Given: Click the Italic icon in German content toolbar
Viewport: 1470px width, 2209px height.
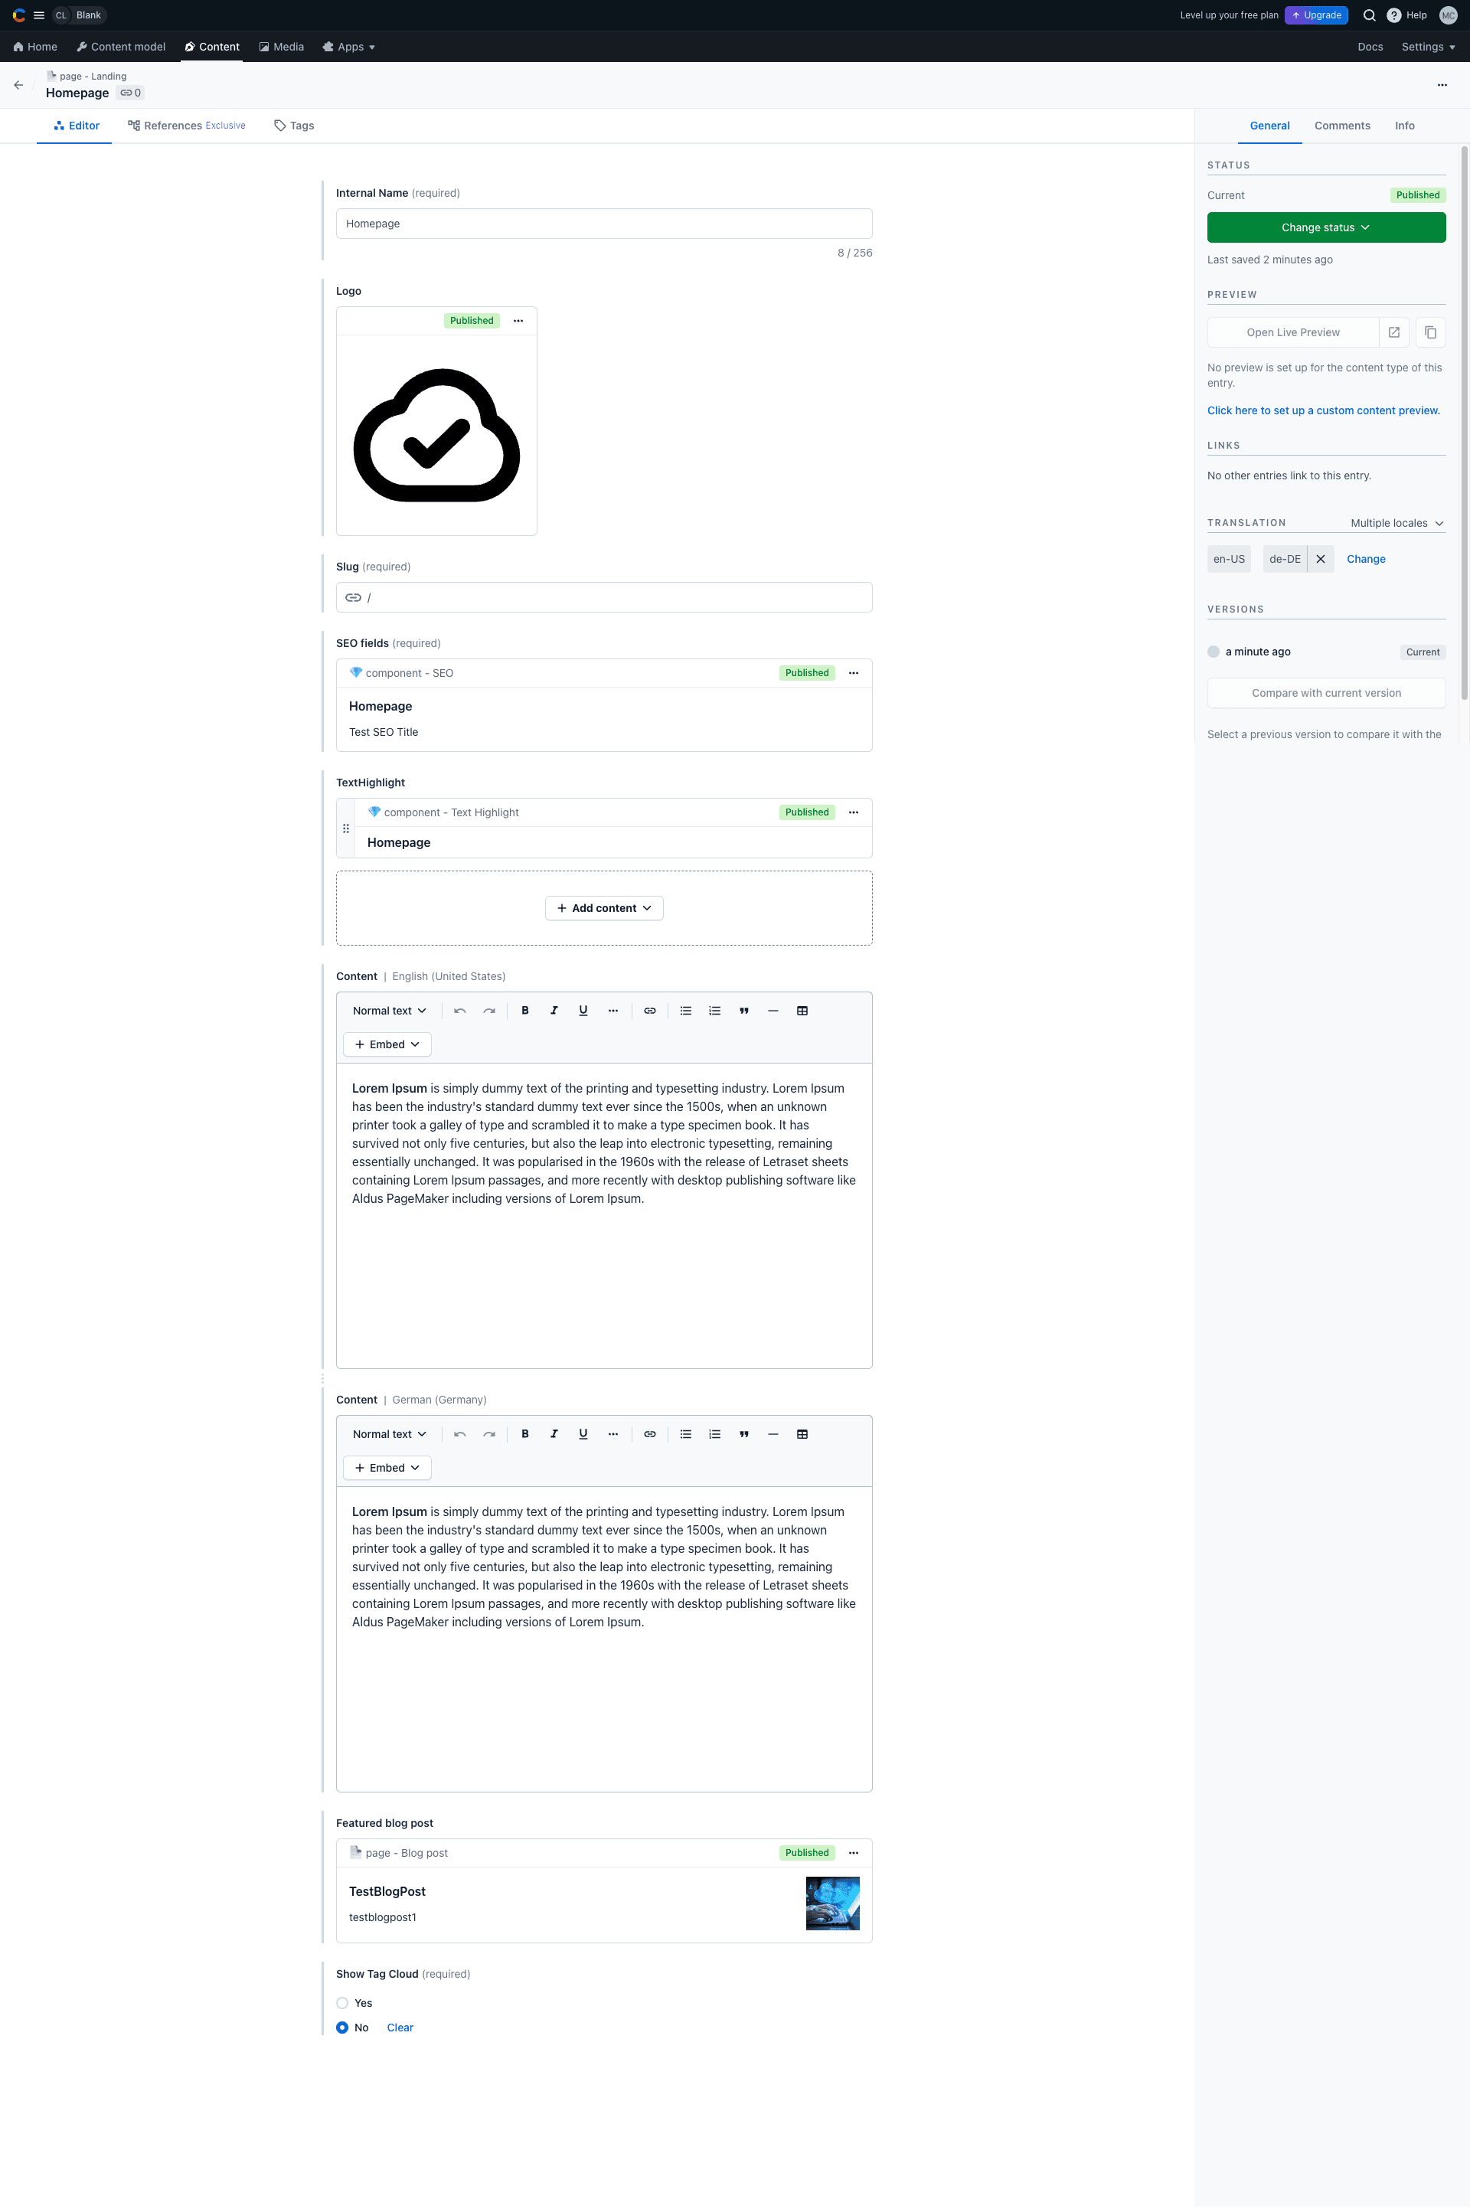Looking at the screenshot, I should point(554,1433).
